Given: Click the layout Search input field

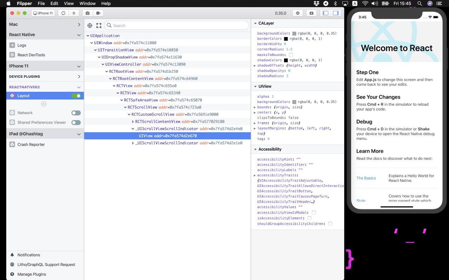Looking at the screenshot, I should tap(176, 26).
